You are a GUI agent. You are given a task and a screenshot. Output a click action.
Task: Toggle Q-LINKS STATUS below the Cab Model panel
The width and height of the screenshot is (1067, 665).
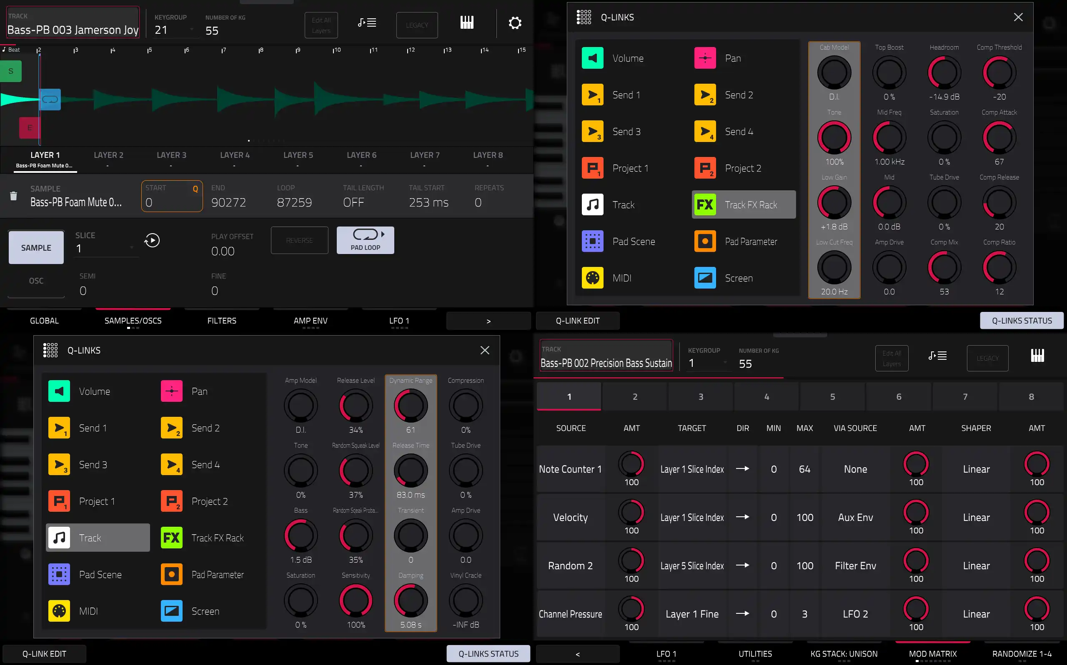1022,321
